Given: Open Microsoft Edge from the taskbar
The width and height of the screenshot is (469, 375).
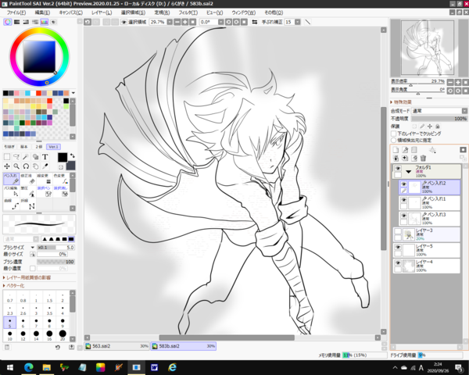Looking at the screenshot, I should coord(29,367).
